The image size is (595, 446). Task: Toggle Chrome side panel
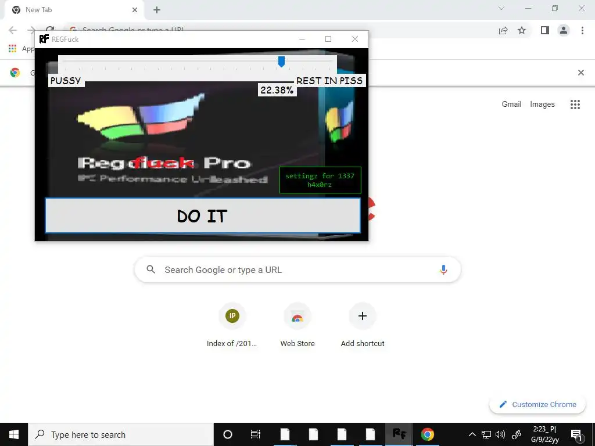[x=545, y=30]
